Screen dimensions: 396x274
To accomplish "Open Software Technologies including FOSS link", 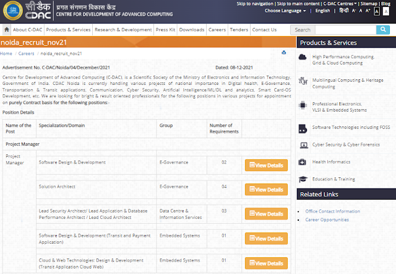I will pyautogui.click(x=351, y=127).
